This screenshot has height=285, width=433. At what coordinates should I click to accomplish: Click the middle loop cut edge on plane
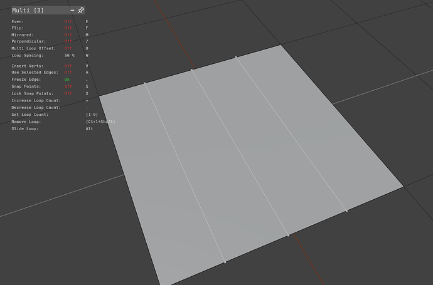(240, 153)
